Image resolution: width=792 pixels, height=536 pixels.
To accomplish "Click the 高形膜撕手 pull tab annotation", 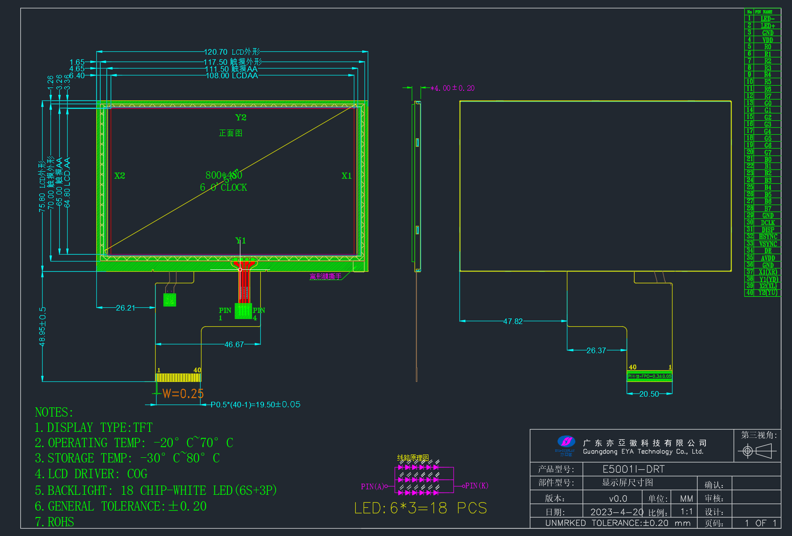I will coord(326,276).
